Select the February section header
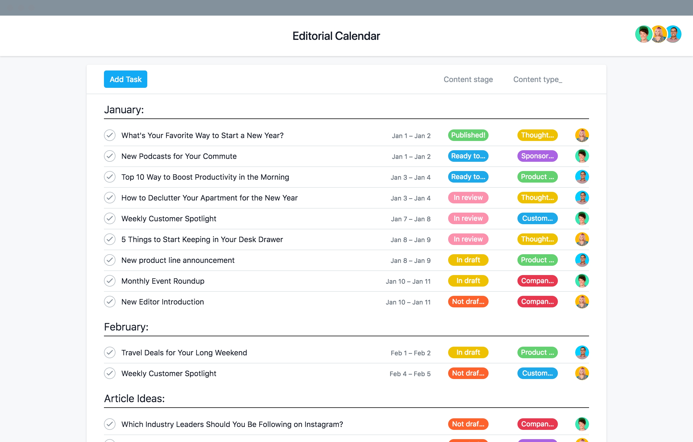This screenshot has width=693, height=442. tap(126, 326)
